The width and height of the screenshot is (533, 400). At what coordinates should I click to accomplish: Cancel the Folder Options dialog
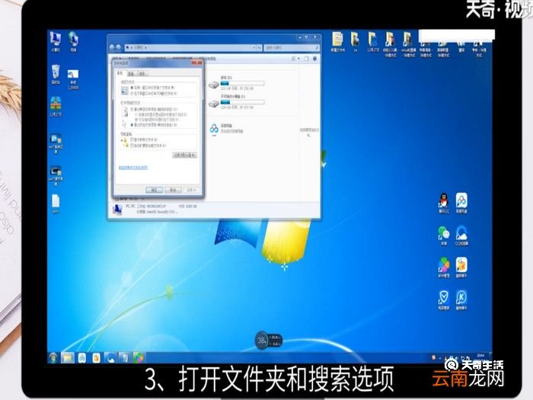coord(173,190)
